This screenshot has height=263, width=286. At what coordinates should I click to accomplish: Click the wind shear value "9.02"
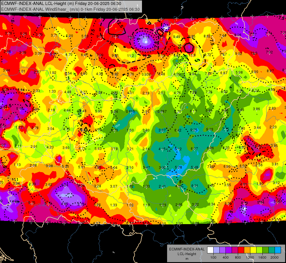239,54
